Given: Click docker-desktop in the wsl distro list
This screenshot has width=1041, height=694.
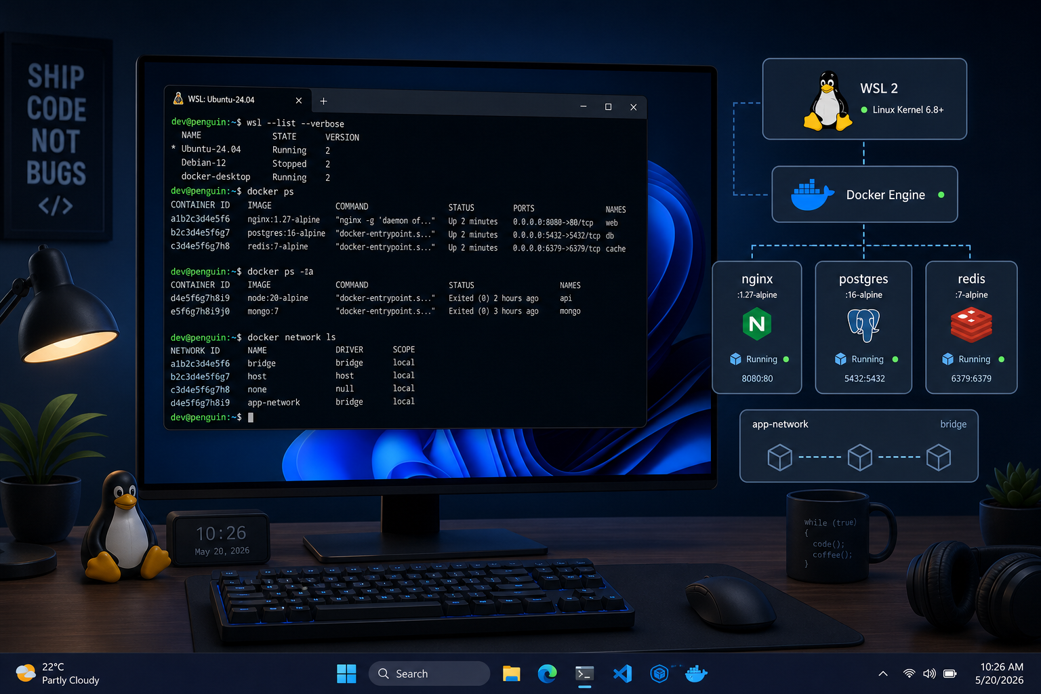Looking at the screenshot, I should coord(216,177).
